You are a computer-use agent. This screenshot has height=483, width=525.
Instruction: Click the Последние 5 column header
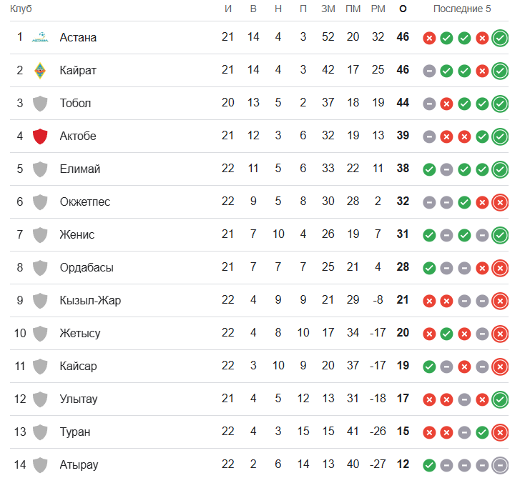pyautogui.click(x=462, y=9)
